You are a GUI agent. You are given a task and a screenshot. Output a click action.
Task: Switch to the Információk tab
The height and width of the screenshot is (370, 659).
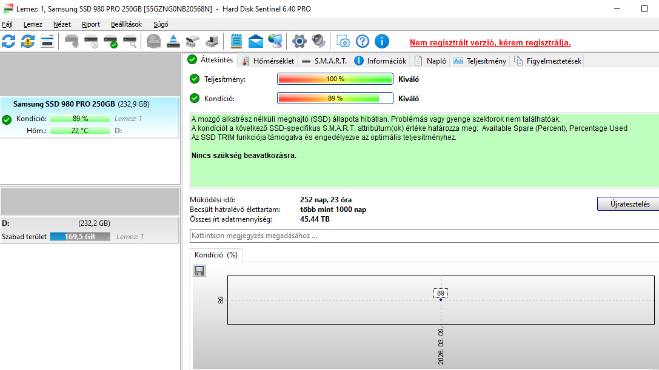[380, 61]
